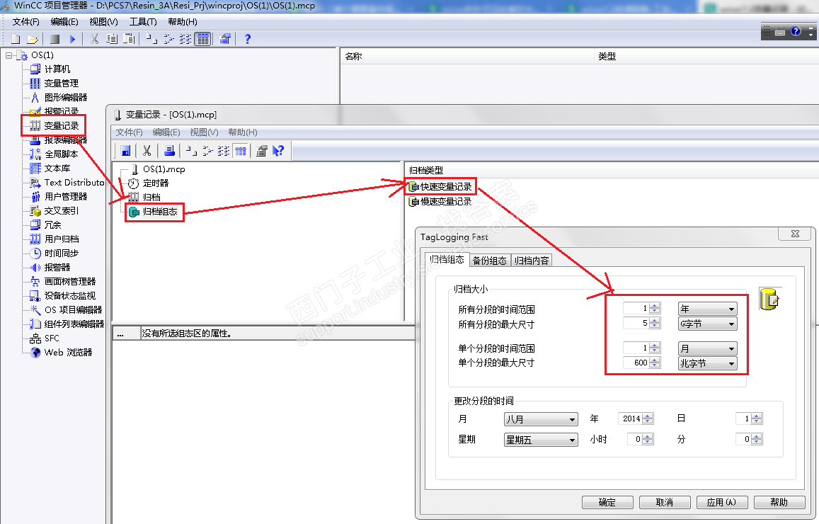Switch to 归档内容 tab
The image size is (819, 524).
531,260
